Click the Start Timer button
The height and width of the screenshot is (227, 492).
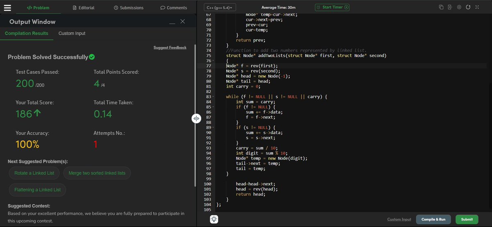click(333, 7)
